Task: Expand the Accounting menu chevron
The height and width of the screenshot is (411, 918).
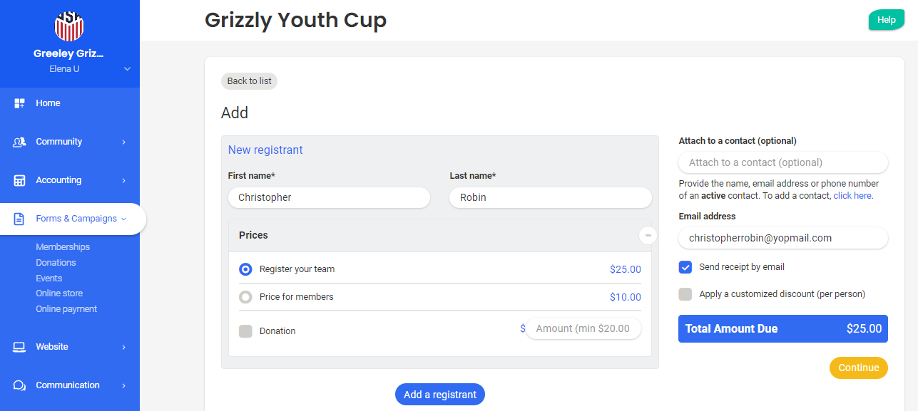Action: coord(123,180)
